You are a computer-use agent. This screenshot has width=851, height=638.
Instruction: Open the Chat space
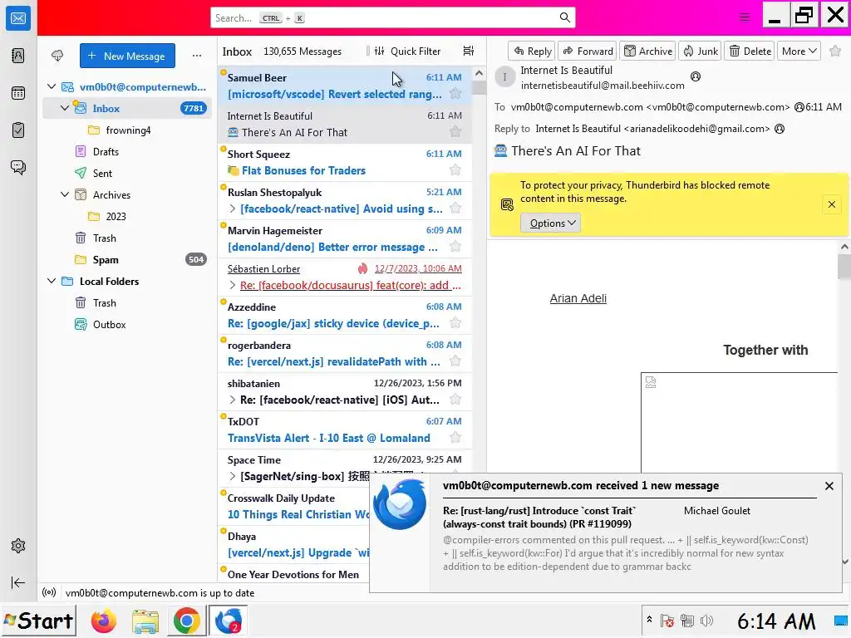coord(18,167)
